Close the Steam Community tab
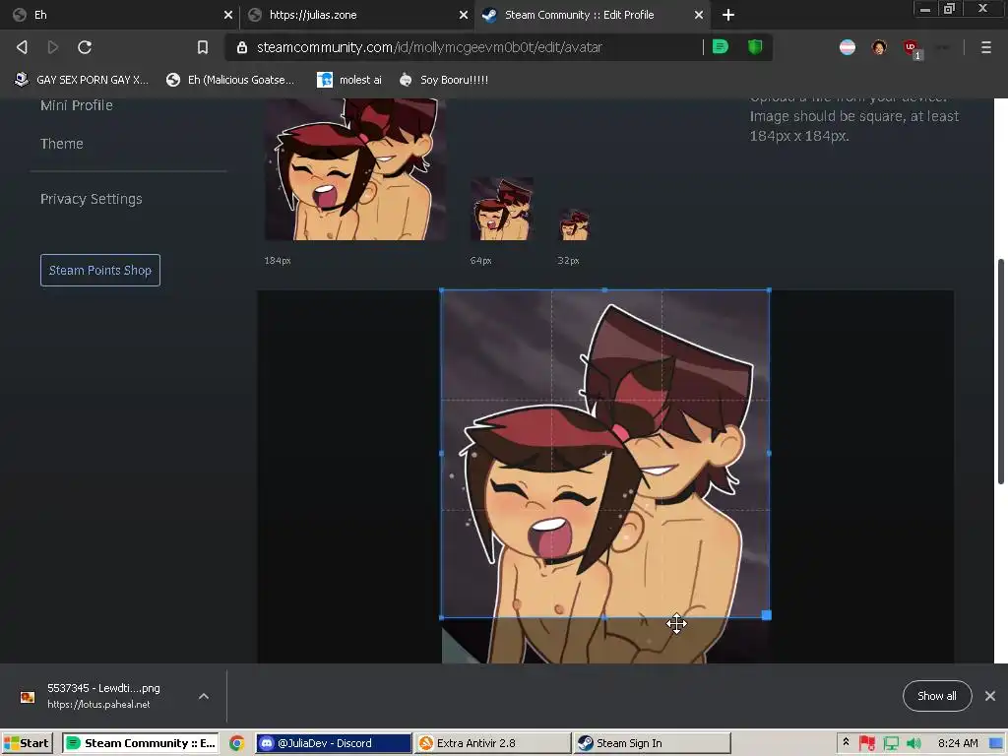This screenshot has height=756, width=1008. click(699, 15)
